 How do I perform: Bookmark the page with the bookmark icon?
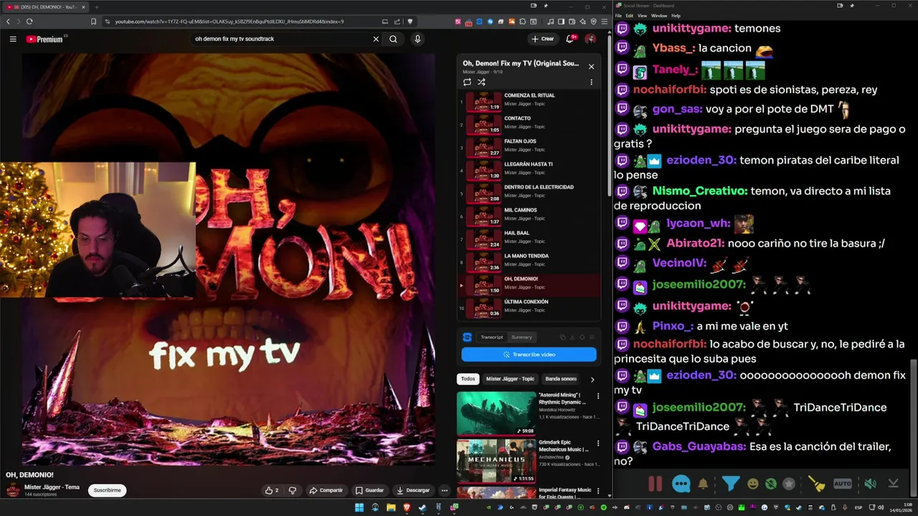(x=93, y=21)
